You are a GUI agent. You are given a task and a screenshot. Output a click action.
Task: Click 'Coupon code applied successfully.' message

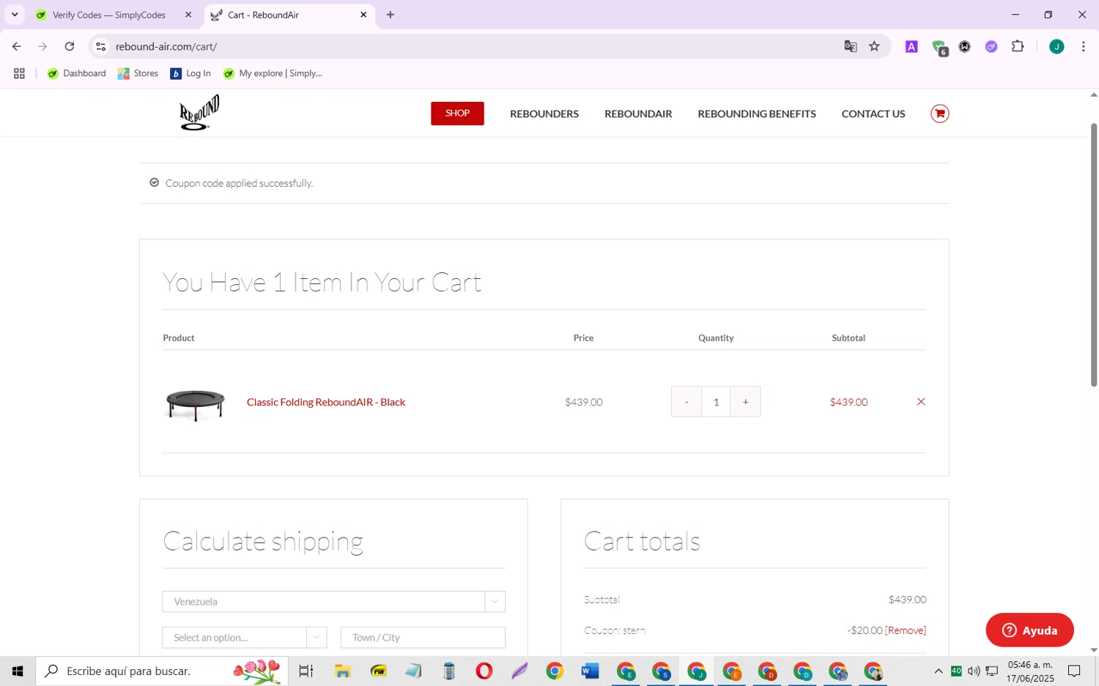(x=239, y=183)
